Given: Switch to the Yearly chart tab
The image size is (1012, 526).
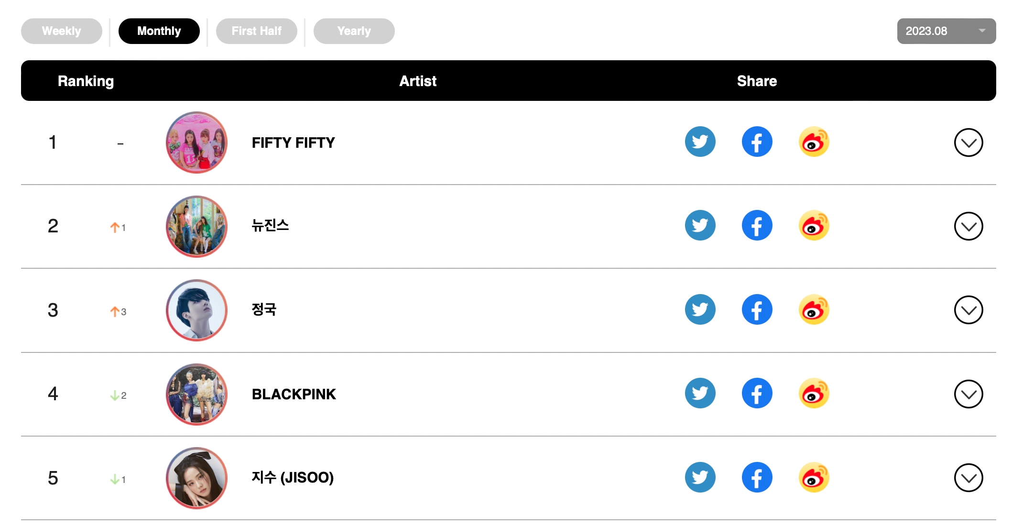Looking at the screenshot, I should click(354, 31).
